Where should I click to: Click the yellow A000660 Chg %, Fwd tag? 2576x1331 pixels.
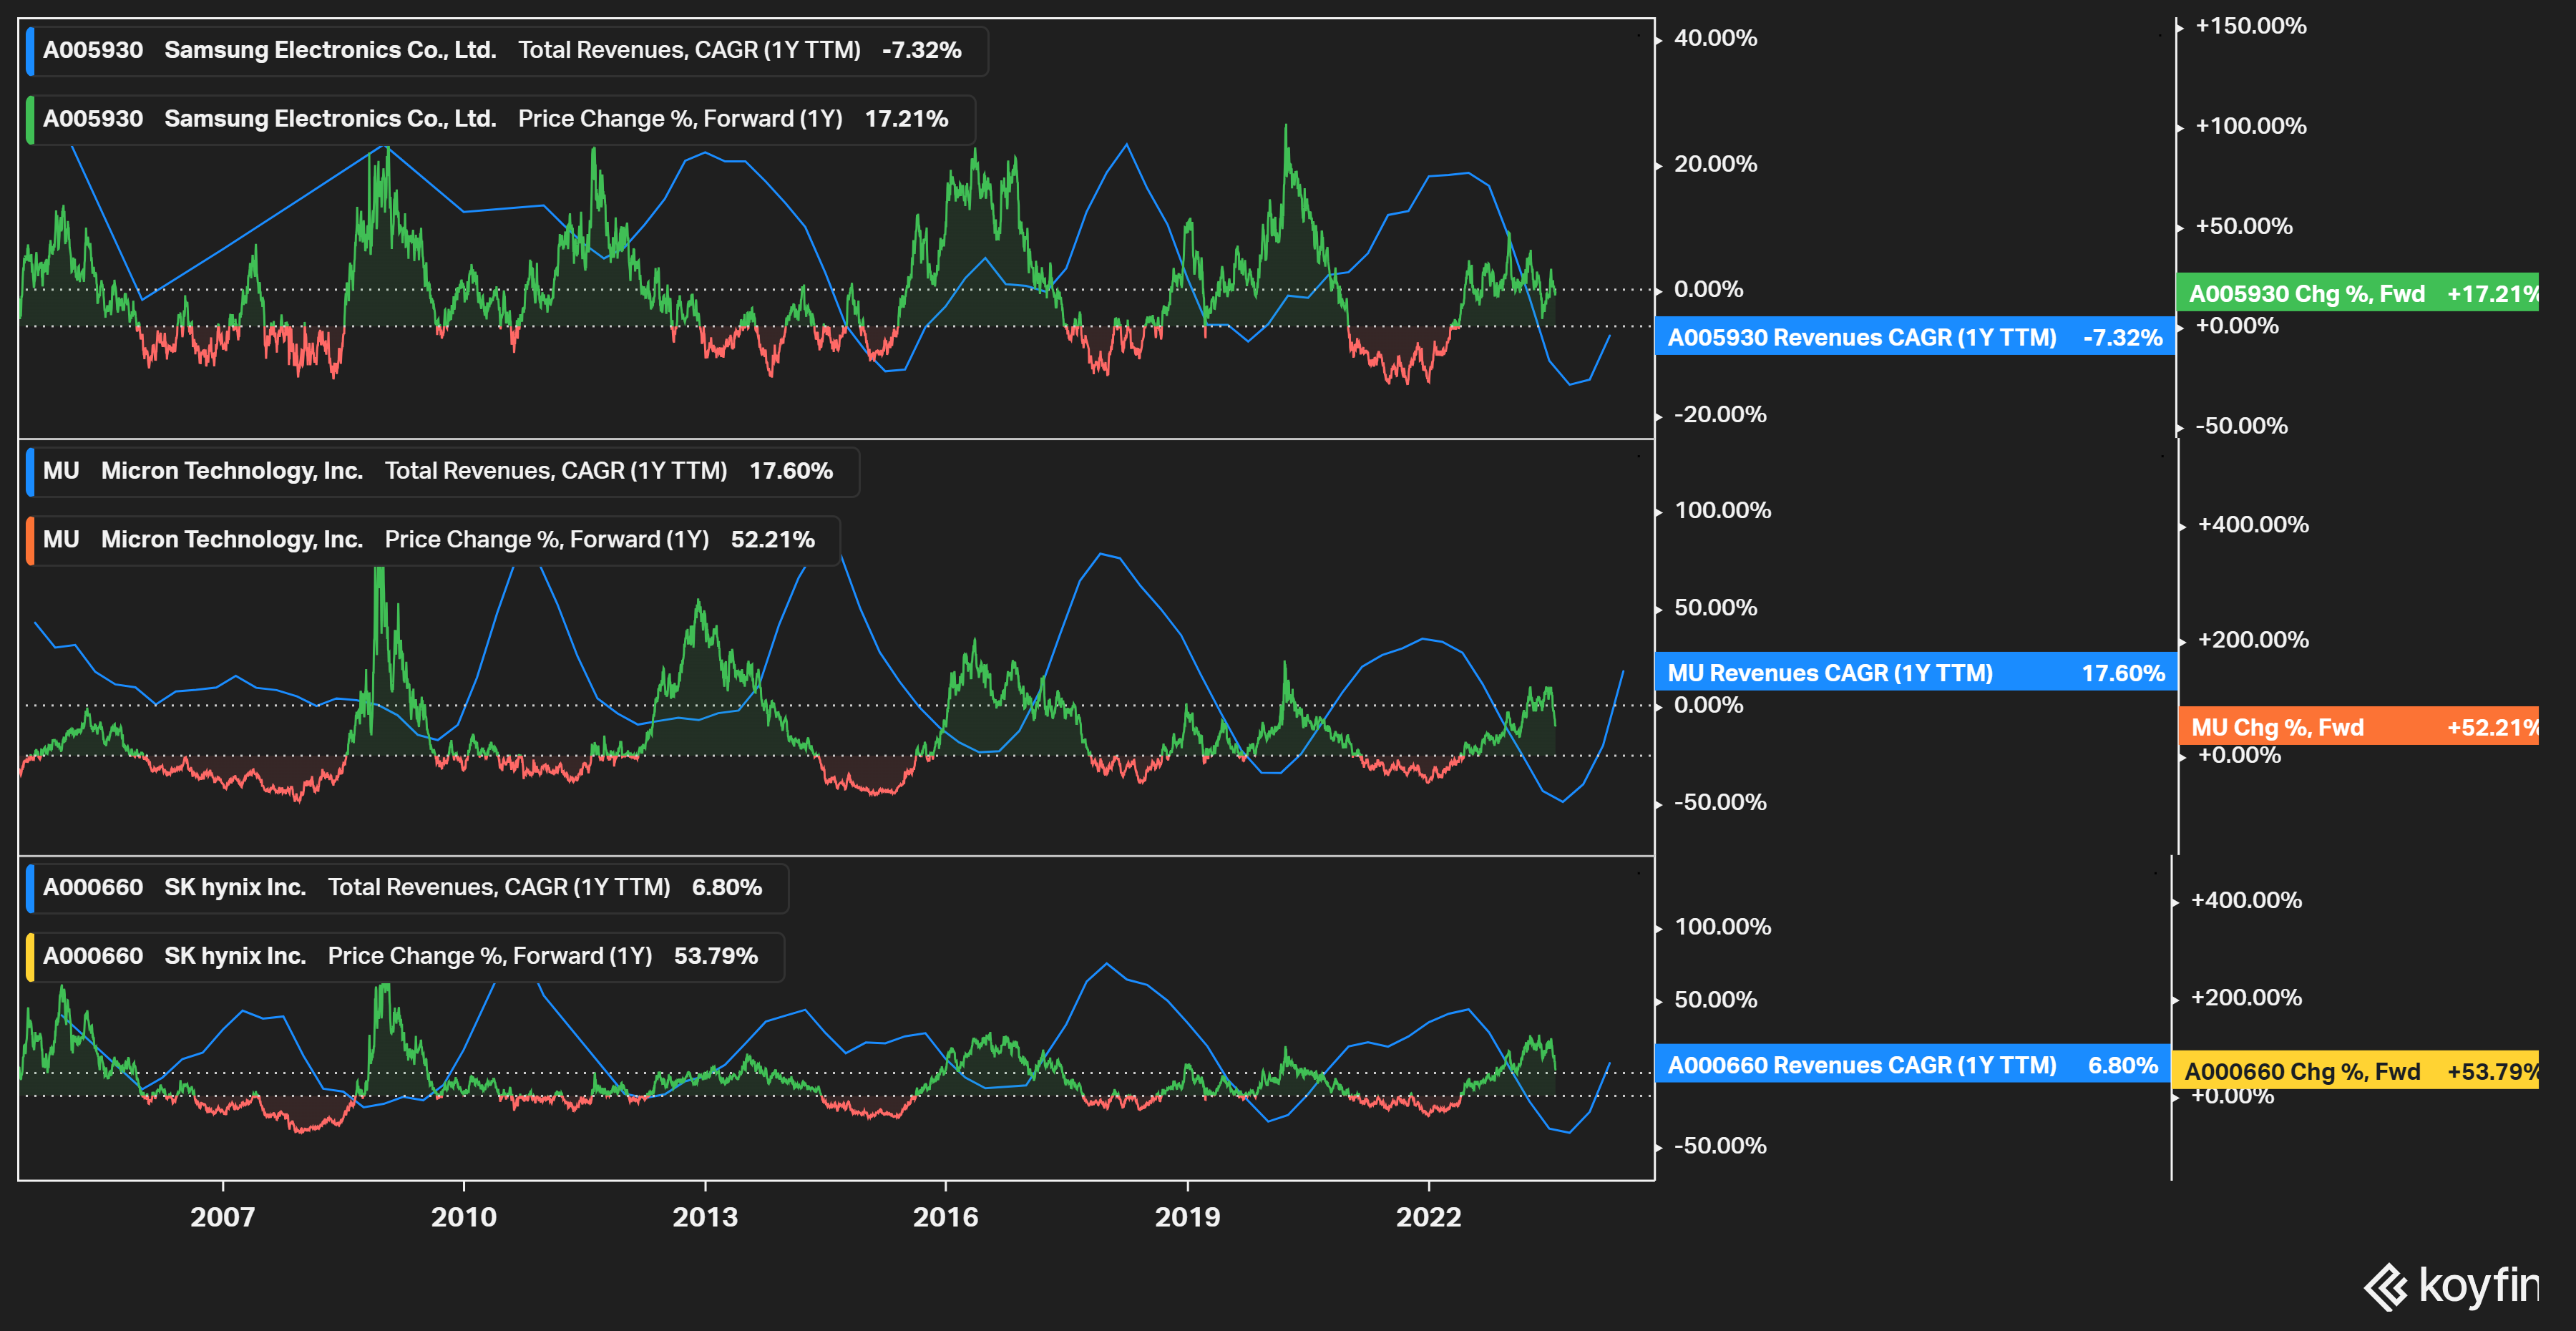coord(2356,1070)
